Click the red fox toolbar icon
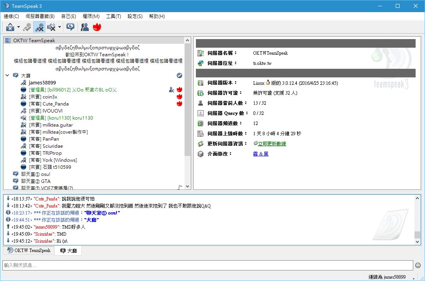This screenshot has width=425, height=281. coord(97,27)
